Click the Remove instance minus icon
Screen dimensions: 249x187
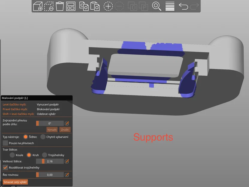tap(119, 6)
